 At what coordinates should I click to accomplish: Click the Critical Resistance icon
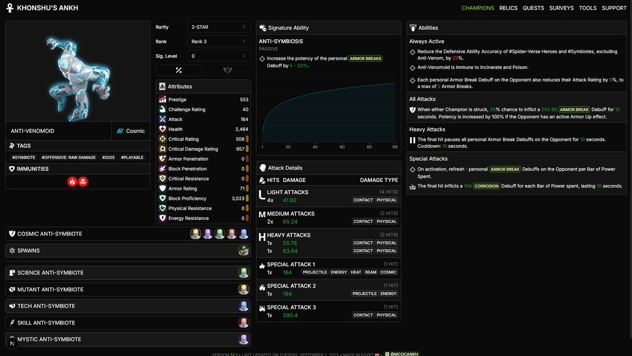pos(163,178)
